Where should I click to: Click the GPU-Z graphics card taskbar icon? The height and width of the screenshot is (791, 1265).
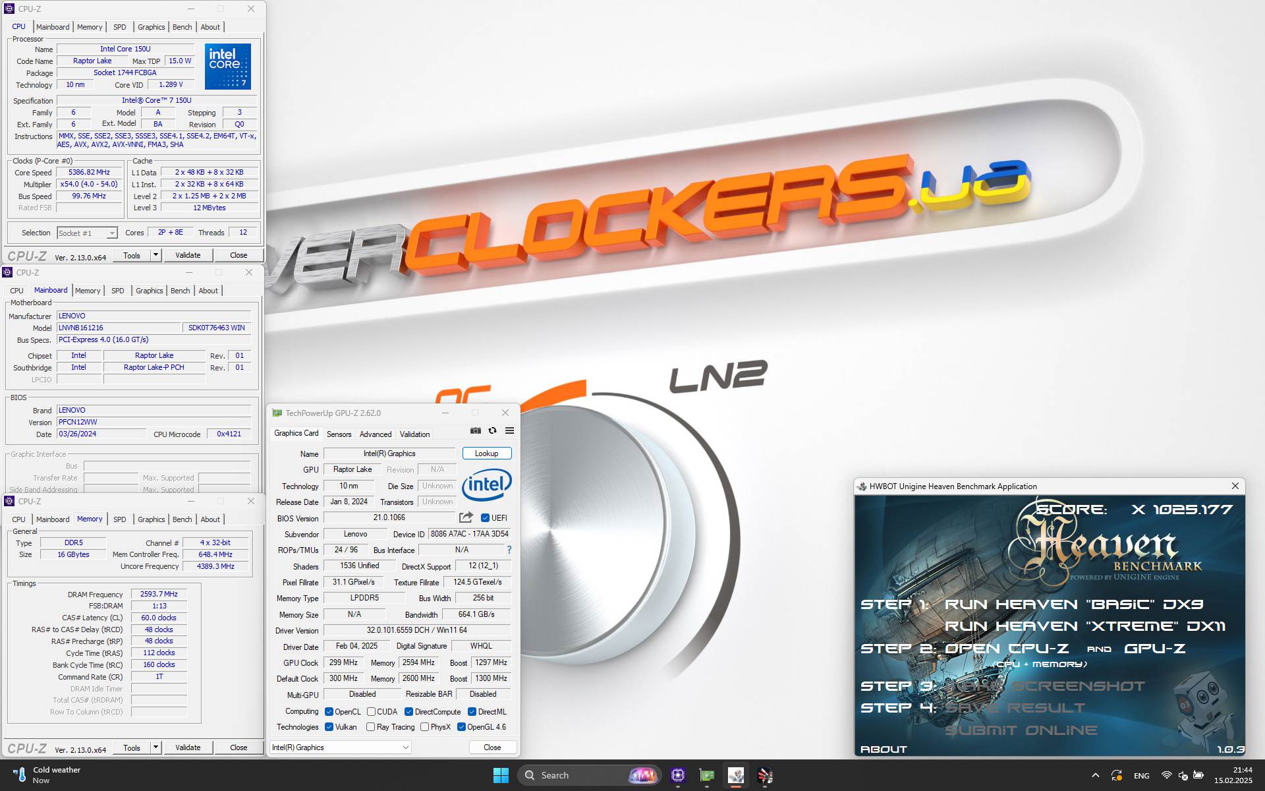coord(707,775)
